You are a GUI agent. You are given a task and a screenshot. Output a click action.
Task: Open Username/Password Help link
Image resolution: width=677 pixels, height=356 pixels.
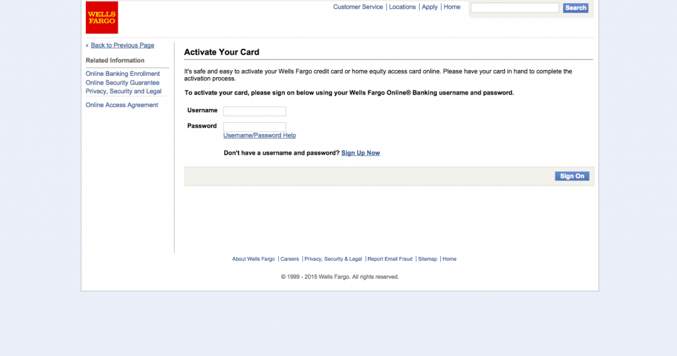(x=259, y=135)
